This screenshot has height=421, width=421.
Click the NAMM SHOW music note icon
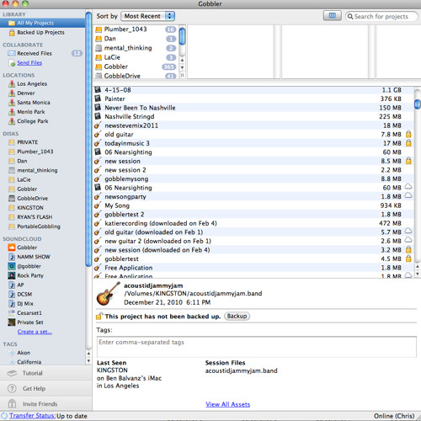click(12, 257)
